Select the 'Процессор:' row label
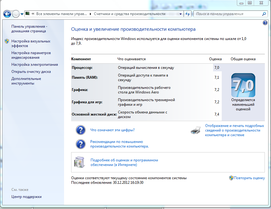This screenshot has width=271, height=209. [x=82, y=68]
